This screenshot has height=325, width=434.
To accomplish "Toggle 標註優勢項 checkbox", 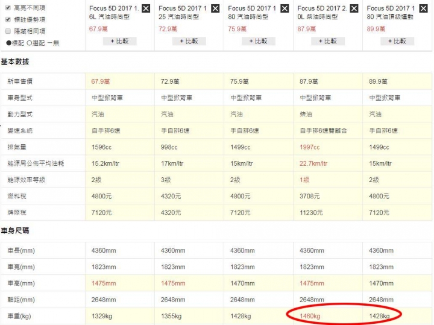I will click(8, 19).
